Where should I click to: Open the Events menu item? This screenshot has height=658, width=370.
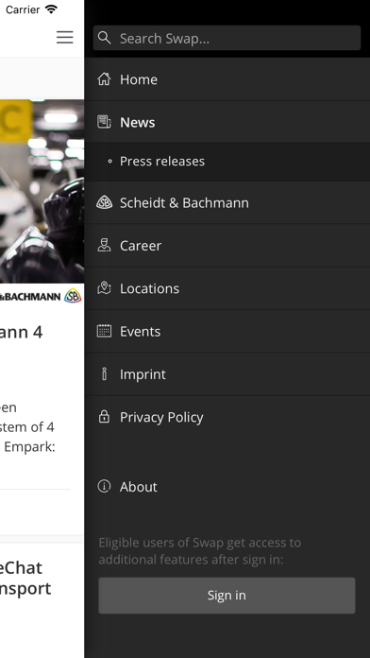(227, 331)
